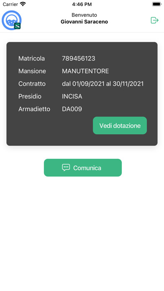
Task: Tap the Comunica button
Action: pyautogui.click(x=83, y=168)
